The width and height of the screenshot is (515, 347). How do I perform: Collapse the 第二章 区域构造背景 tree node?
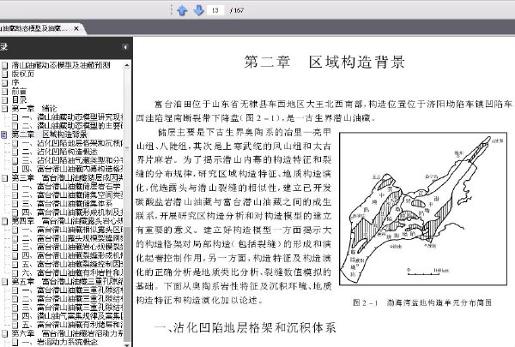[x=5, y=135]
